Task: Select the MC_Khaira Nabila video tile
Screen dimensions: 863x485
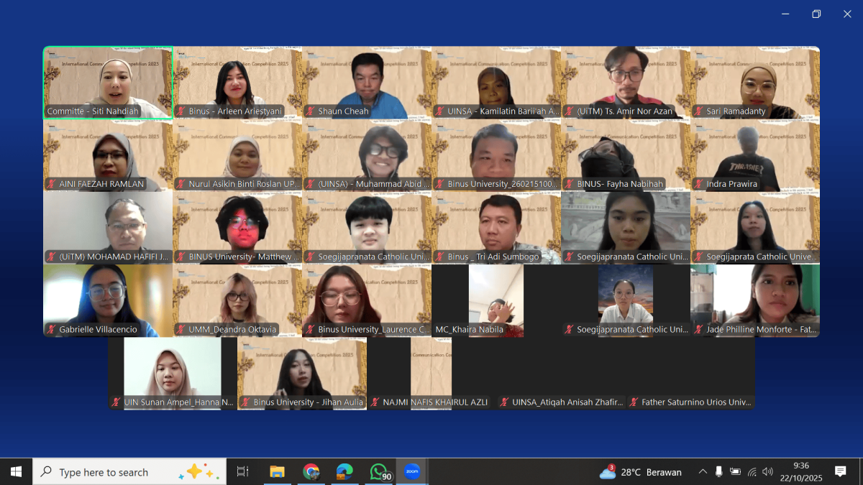Action: point(496,300)
